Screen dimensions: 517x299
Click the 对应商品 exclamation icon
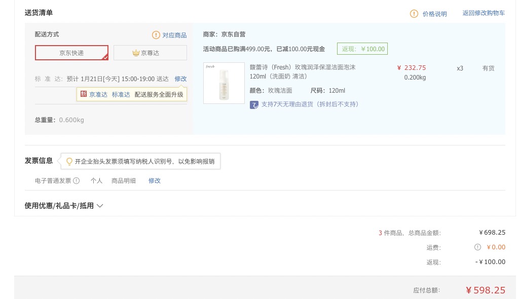pyautogui.click(x=156, y=35)
